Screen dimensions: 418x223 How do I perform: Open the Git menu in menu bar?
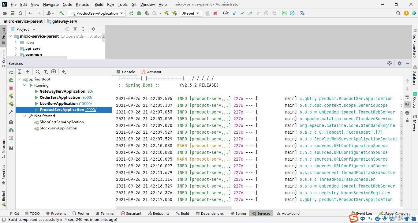coord(134,4)
